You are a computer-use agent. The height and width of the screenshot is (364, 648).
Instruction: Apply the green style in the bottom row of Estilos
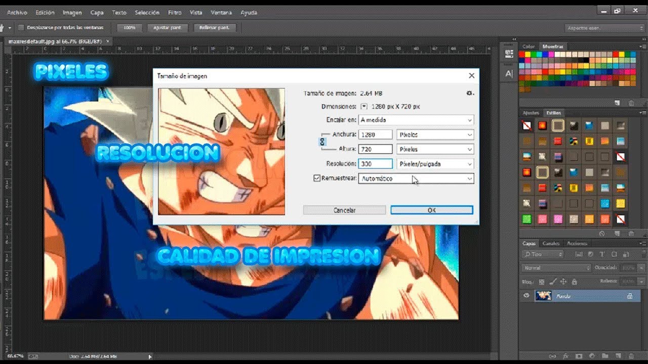[x=527, y=219]
